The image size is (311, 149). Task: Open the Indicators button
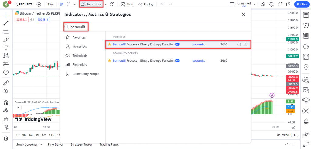[91, 4]
